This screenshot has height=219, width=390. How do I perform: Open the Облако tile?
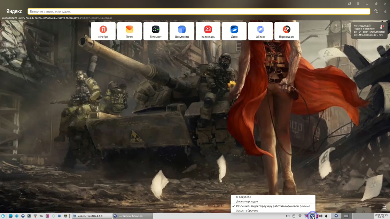point(260,31)
